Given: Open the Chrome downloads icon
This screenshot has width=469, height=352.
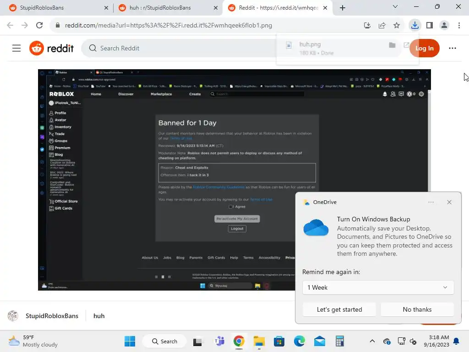Looking at the screenshot, I should (414, 26).
